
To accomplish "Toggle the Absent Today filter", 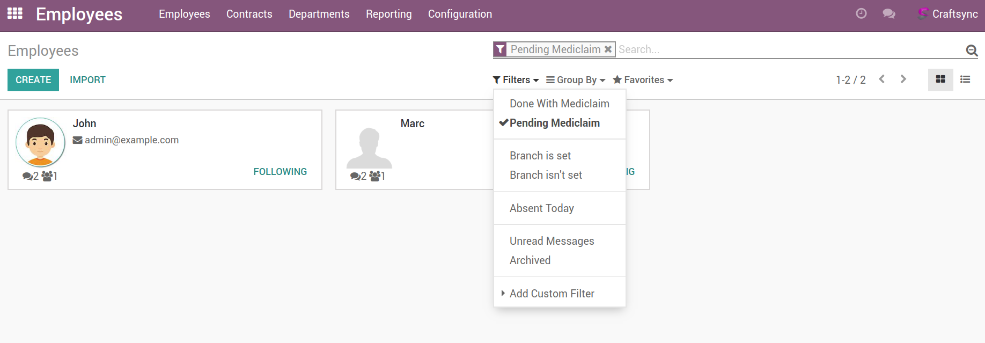I will 541,208.
